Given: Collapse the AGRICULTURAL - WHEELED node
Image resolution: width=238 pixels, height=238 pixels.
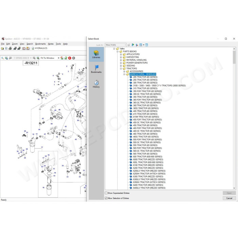Looking at the screenshot, I should (124, 74).
